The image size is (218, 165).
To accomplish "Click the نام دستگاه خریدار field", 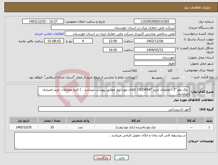I will (x=113, y=28).
